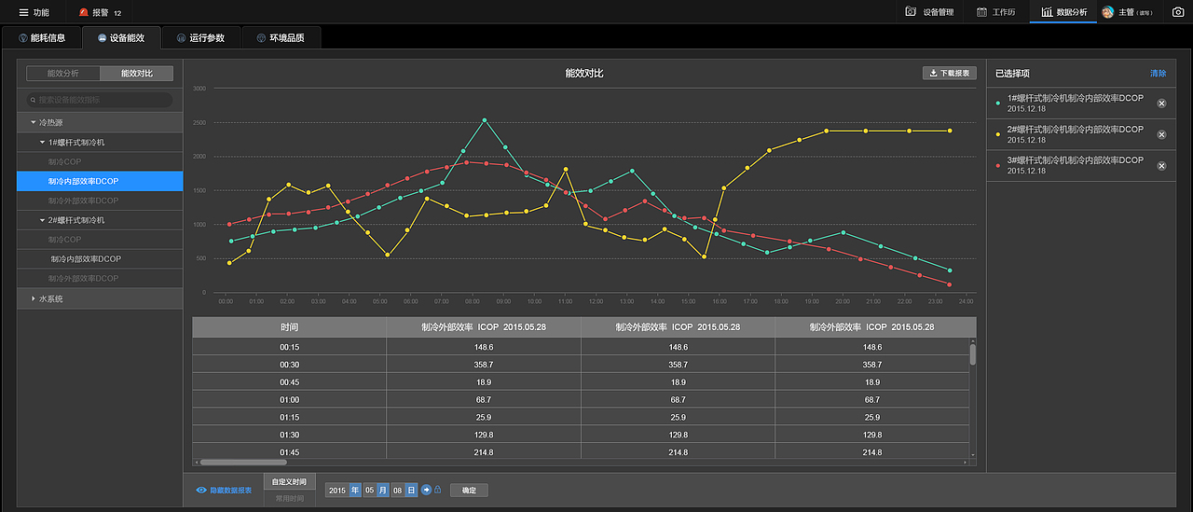The image size is (1193, 512).
Task: Select the 常用时间 option
Action: coord(289,498)
